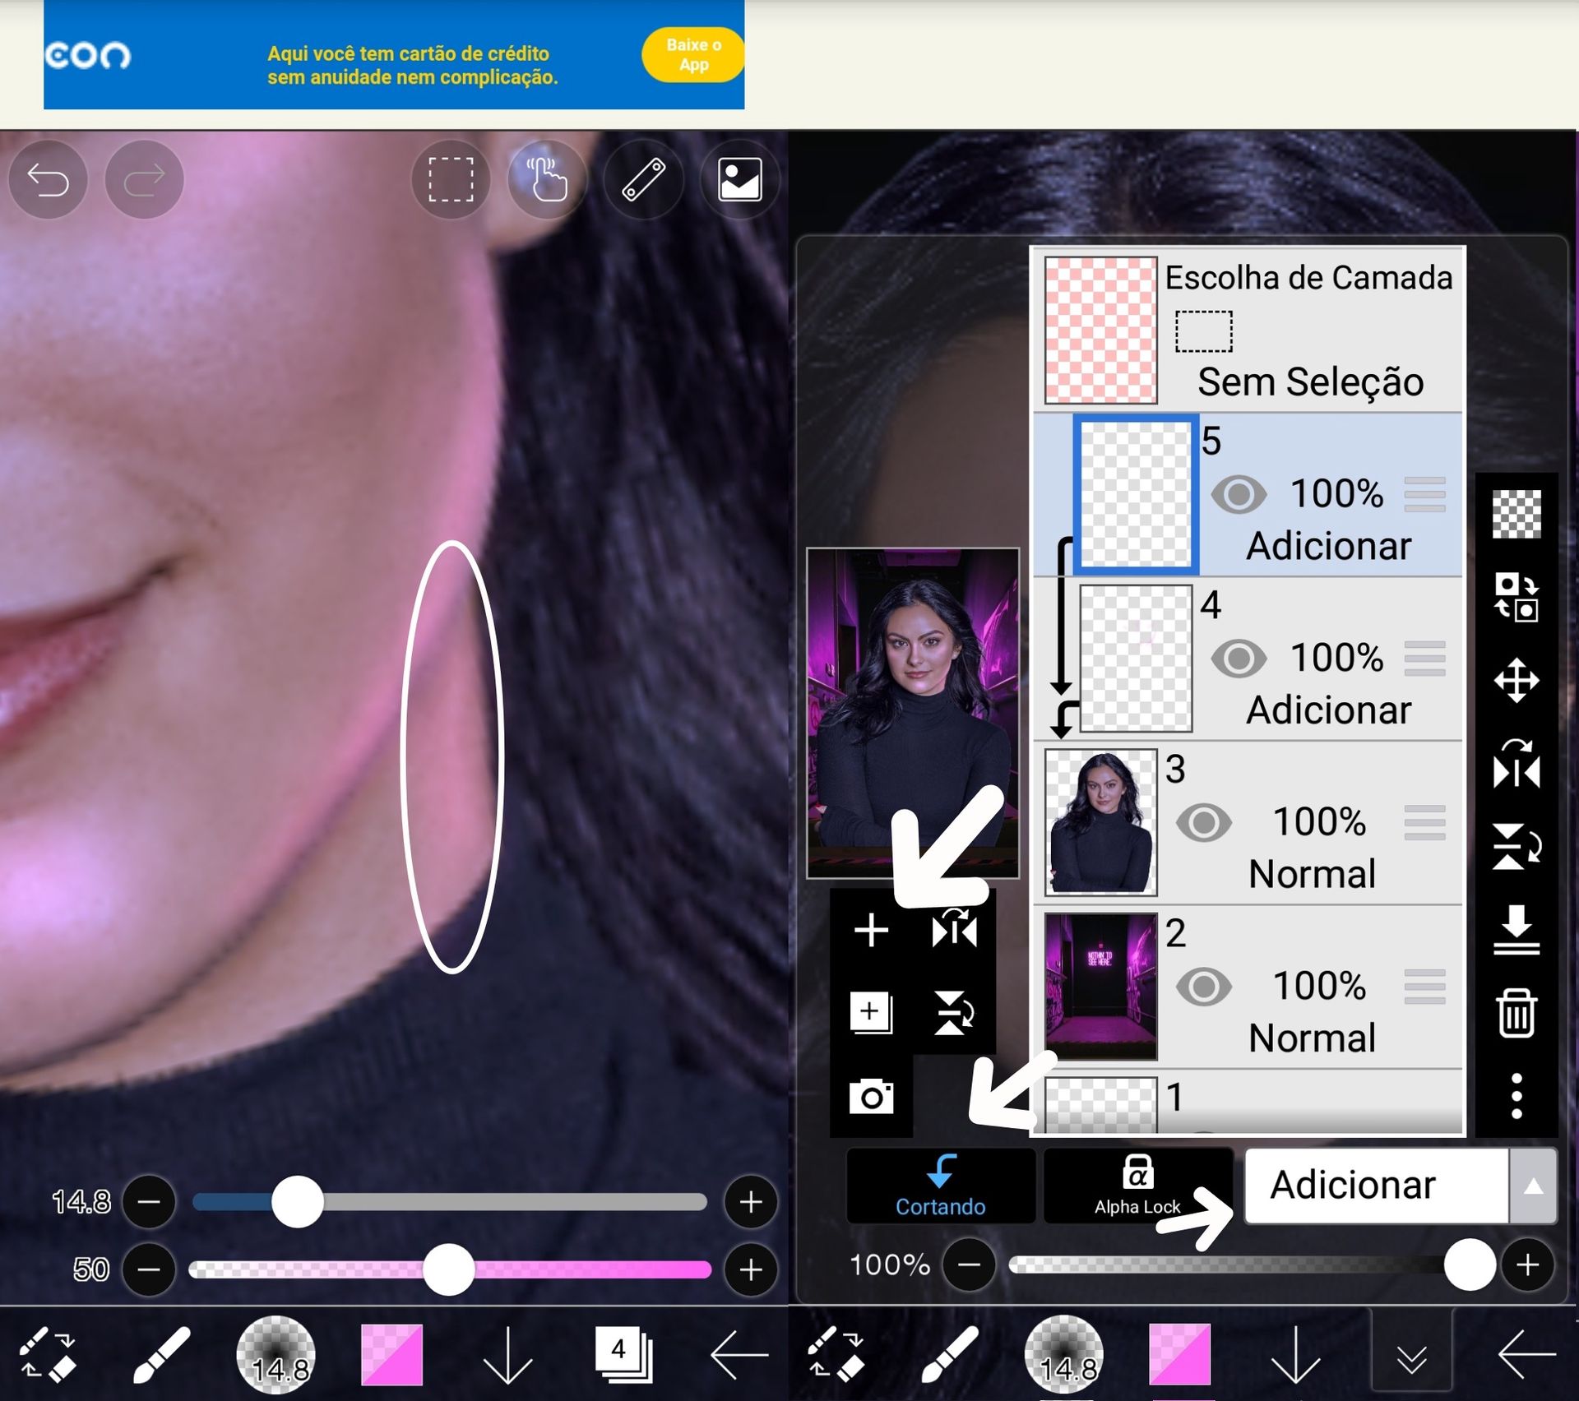Image resolution: width=1579 pixels, height=1401 pixels.
Task: Tap the undo arrow button
Action: click(48, 180)
